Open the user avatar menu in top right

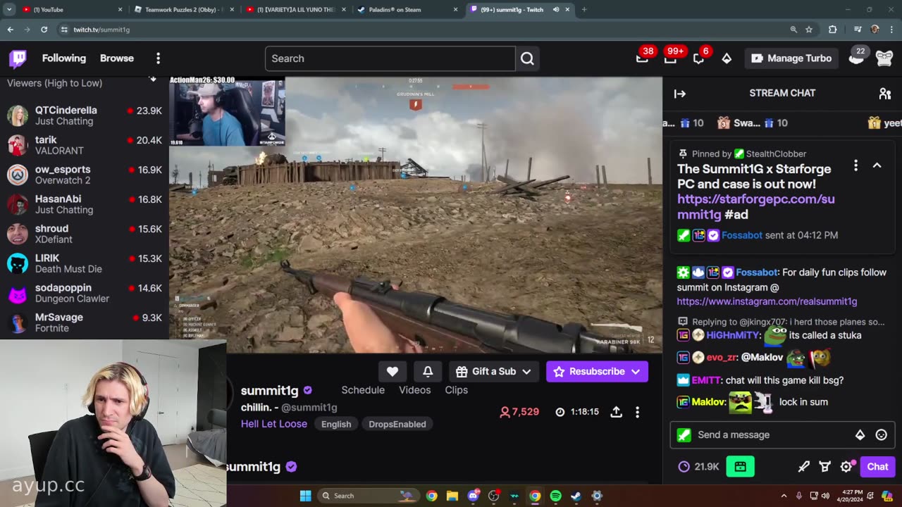[x=884, y=58]
